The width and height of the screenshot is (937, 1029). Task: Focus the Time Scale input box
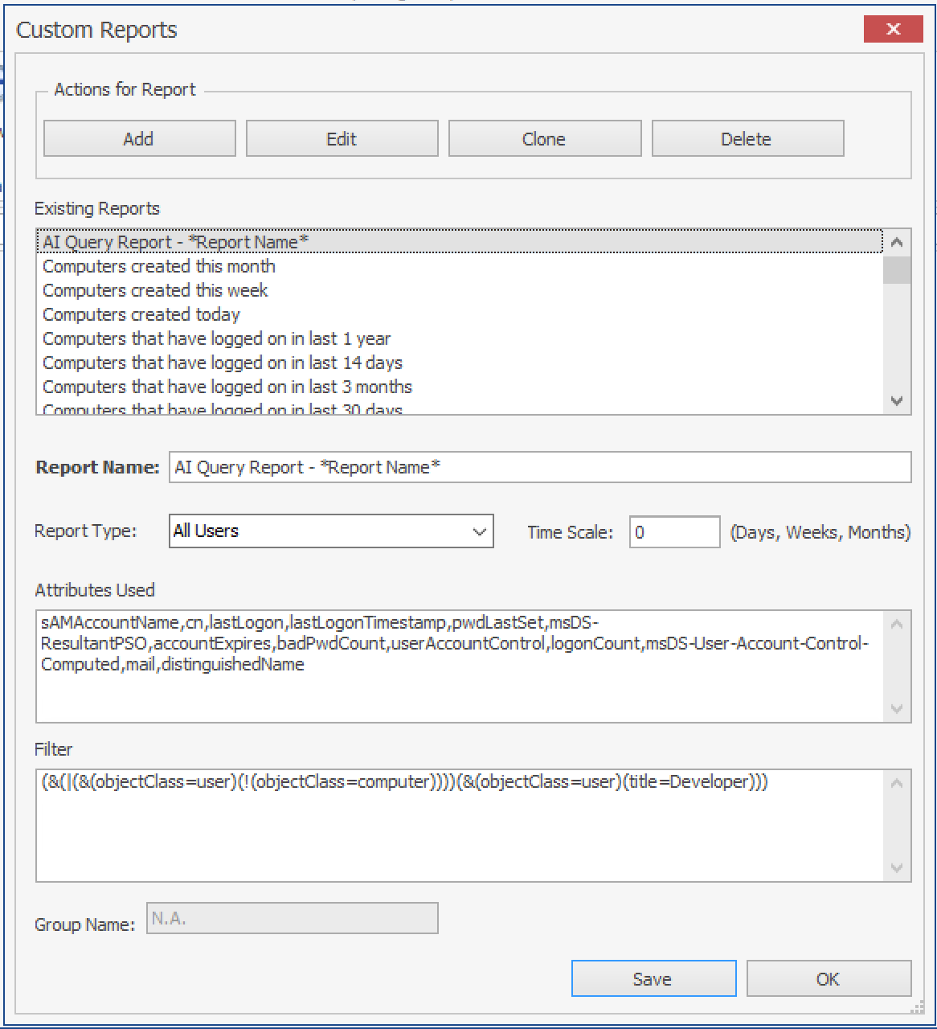[x=673, y=532]
